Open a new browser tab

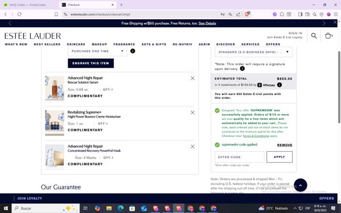coord(121,5)
